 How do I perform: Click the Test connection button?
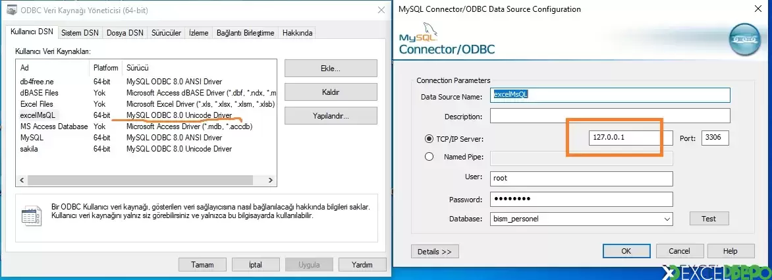click(709, 219)
